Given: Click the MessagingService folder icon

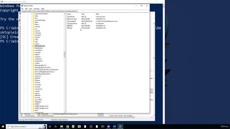Looking at the screenshot, I should 33,65.
